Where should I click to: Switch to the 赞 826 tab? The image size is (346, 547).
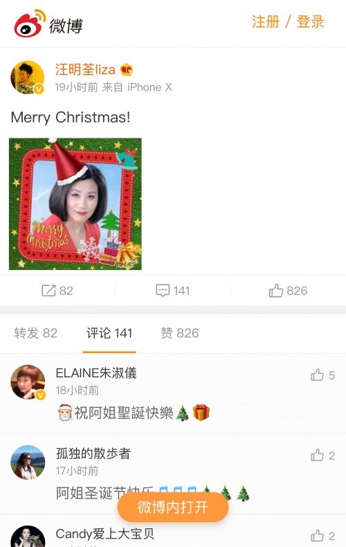[x=180, y=333]
